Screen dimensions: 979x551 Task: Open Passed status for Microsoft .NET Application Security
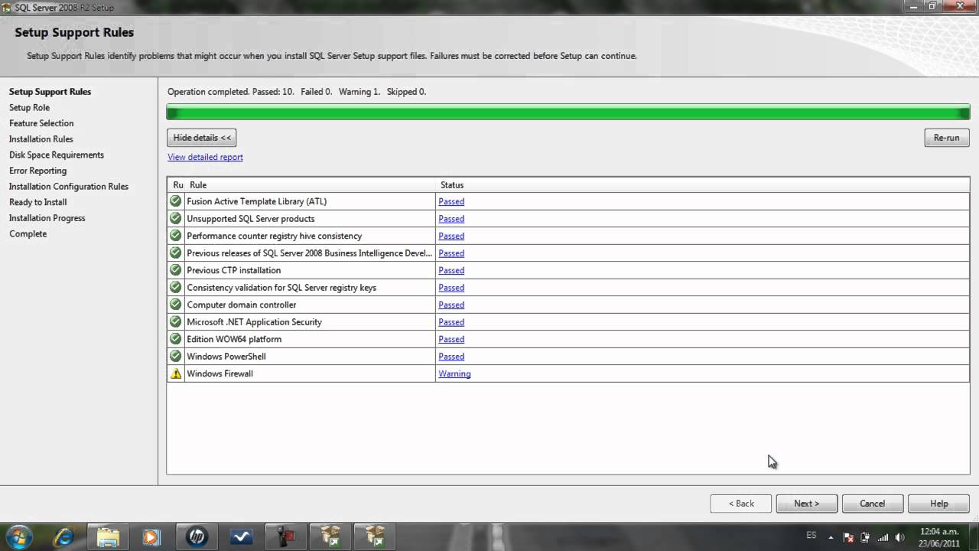[451, 322]
